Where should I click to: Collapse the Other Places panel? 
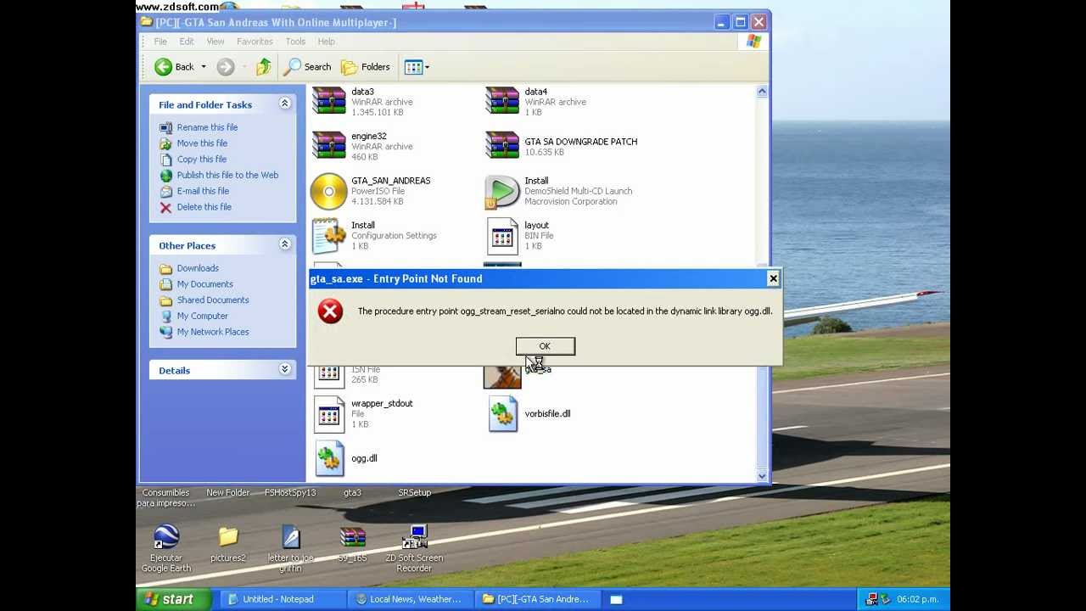tap(285, 244)
